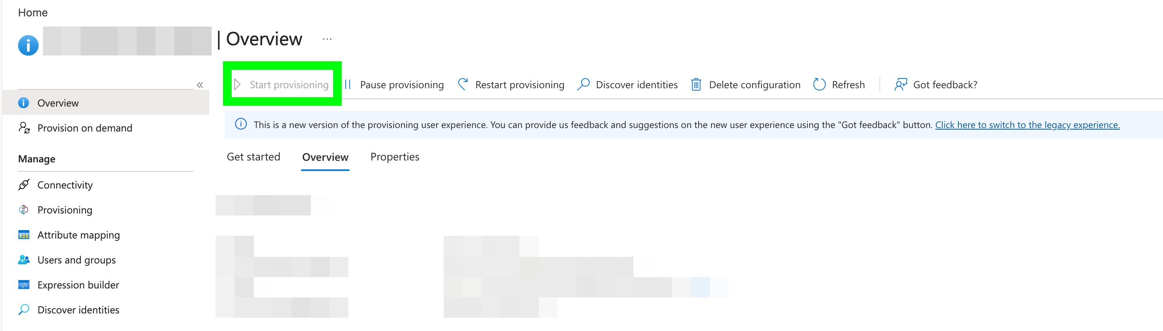The height and width of the screenshot is (331, 1163).
Task: Open Expression builder via its code icon
Action: (24, 285)
